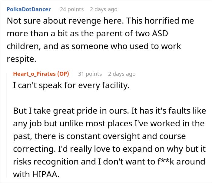Click the "31 points" score label
Image resolution: width=212 pixels, height=183 pixels.
pos(90,74)
